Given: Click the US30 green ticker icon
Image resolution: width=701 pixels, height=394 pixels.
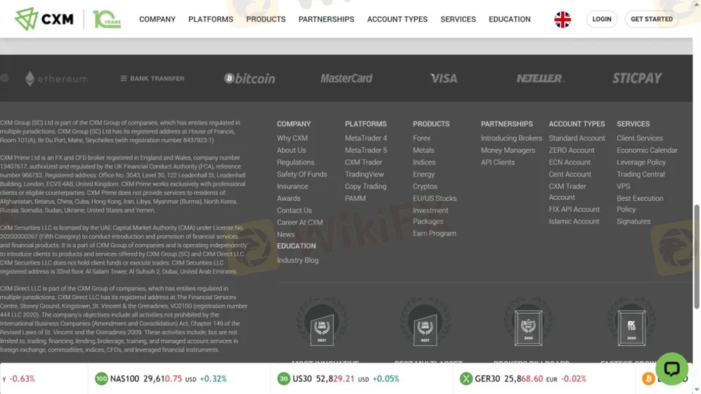Looking at the screenshot, I should (284, 379).
